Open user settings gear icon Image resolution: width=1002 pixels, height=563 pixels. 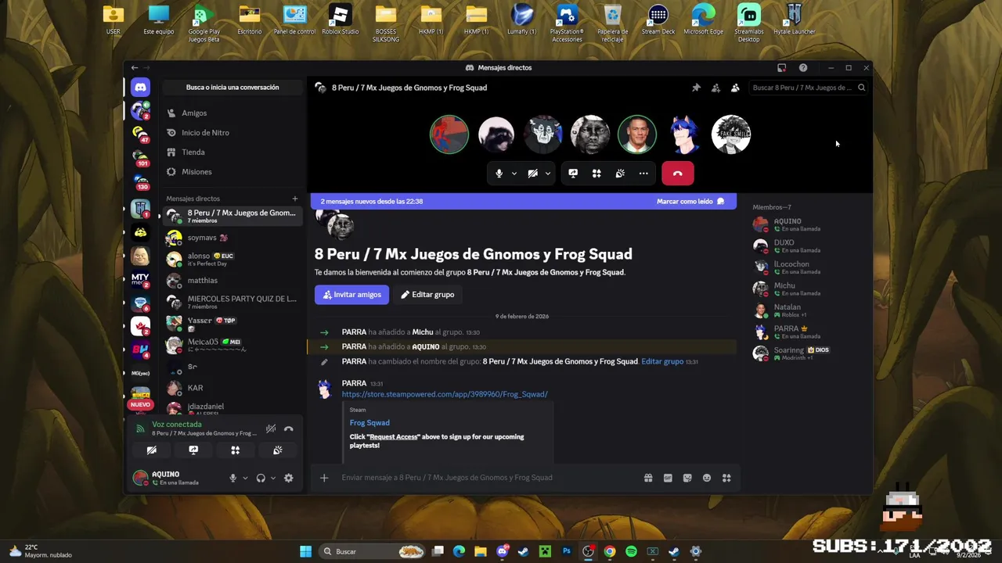289,478
